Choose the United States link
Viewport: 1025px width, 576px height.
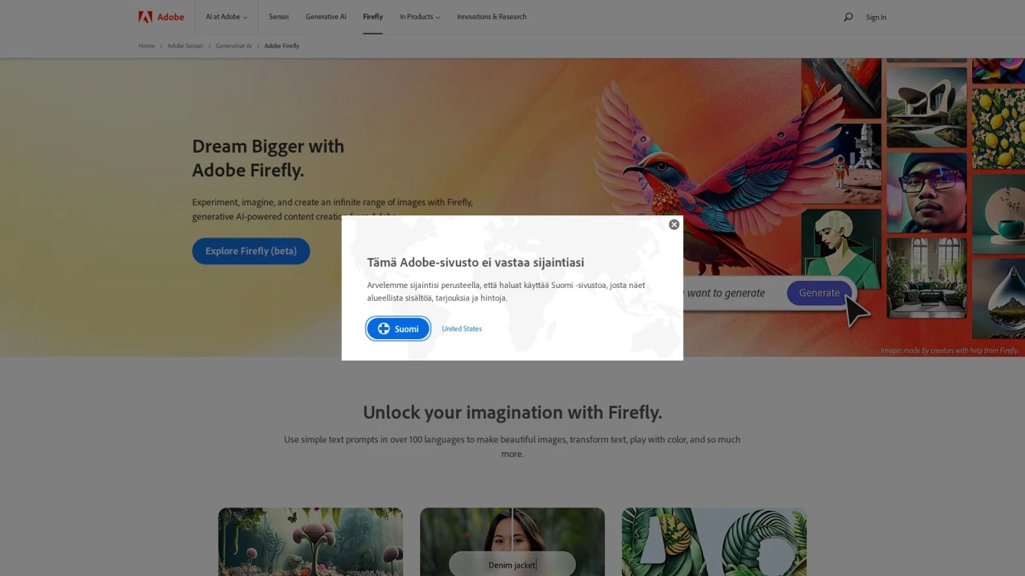[462, 328]
